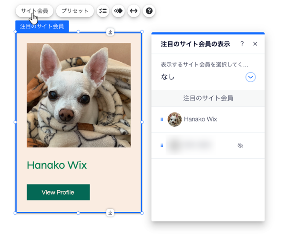Click the drag handle beside Hanako Wix

pyautogui.click(x=162, y=120)
